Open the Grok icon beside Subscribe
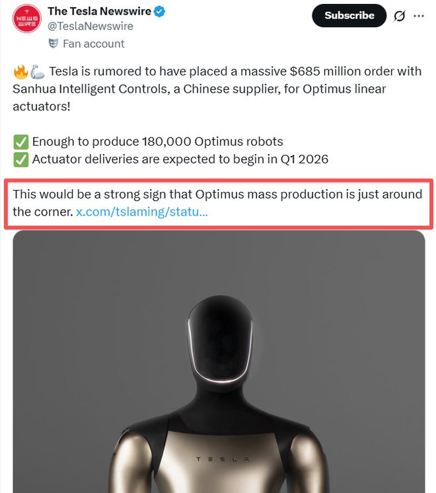This screenshot has width=436, height=493. (x=399, y=16)
